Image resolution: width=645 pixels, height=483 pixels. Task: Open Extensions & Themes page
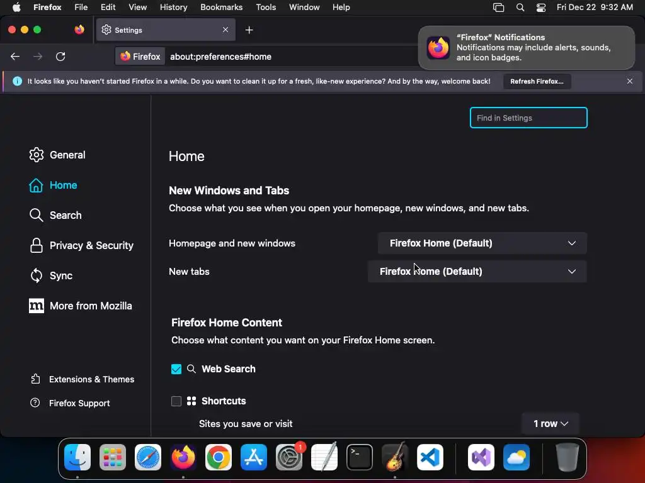click(x=83, y=379)
